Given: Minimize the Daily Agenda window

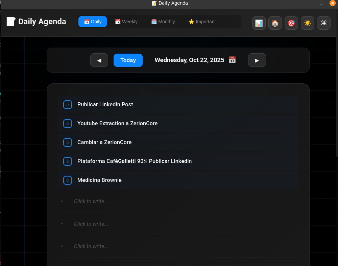Looking at the screenshot, I should pyautogui.click(x=321, y=3).
